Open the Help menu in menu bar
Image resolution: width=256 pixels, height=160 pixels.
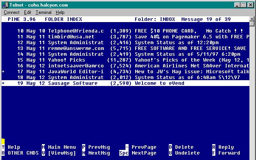coord(60,12)
